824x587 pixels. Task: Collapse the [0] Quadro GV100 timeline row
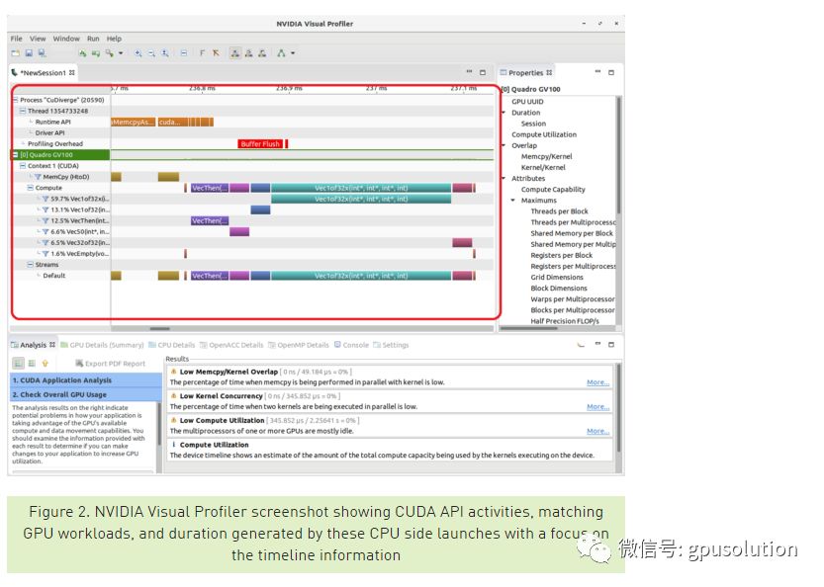tap(15, 155)
